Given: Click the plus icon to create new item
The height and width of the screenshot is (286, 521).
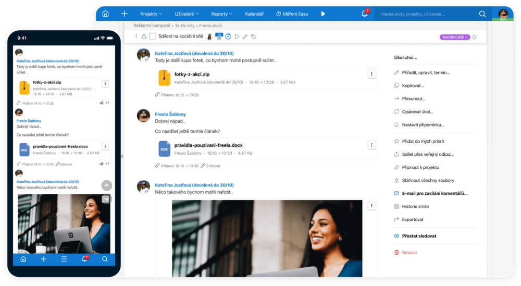Looking at the screenshot, I should [125, 14].
